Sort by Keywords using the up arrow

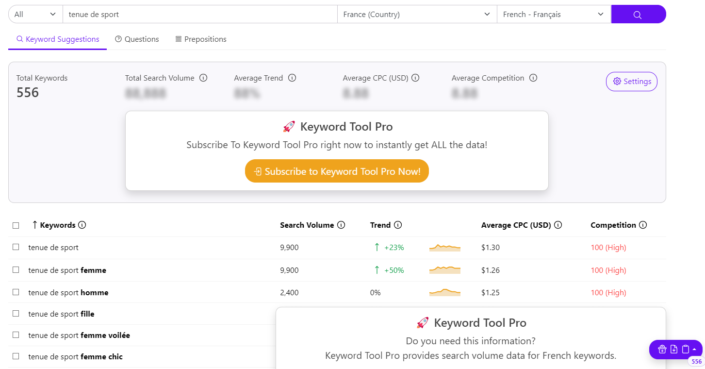pos(34,225)
